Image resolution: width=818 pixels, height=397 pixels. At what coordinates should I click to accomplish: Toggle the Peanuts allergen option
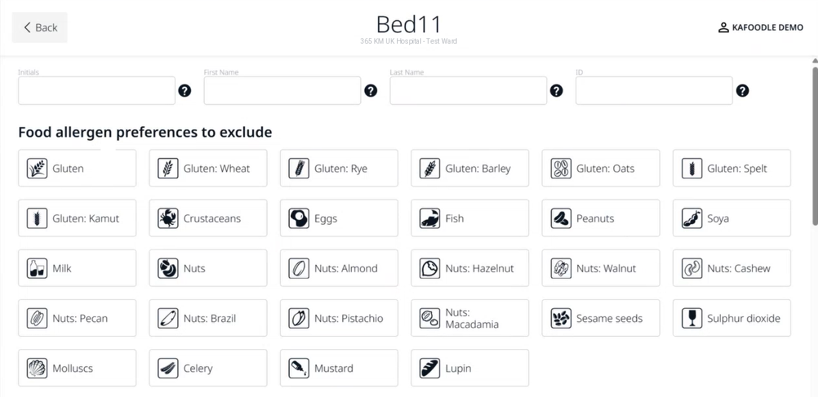pos(601,218)
